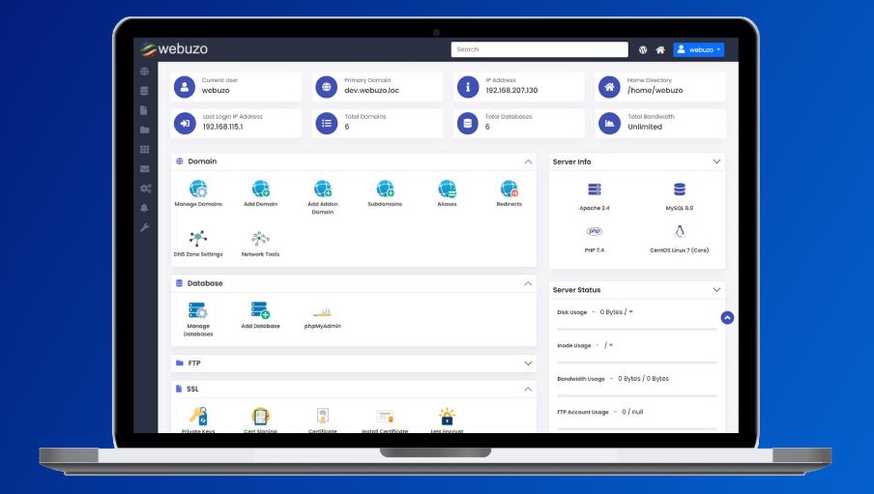Click the webuzo logo

click(173, 49)
